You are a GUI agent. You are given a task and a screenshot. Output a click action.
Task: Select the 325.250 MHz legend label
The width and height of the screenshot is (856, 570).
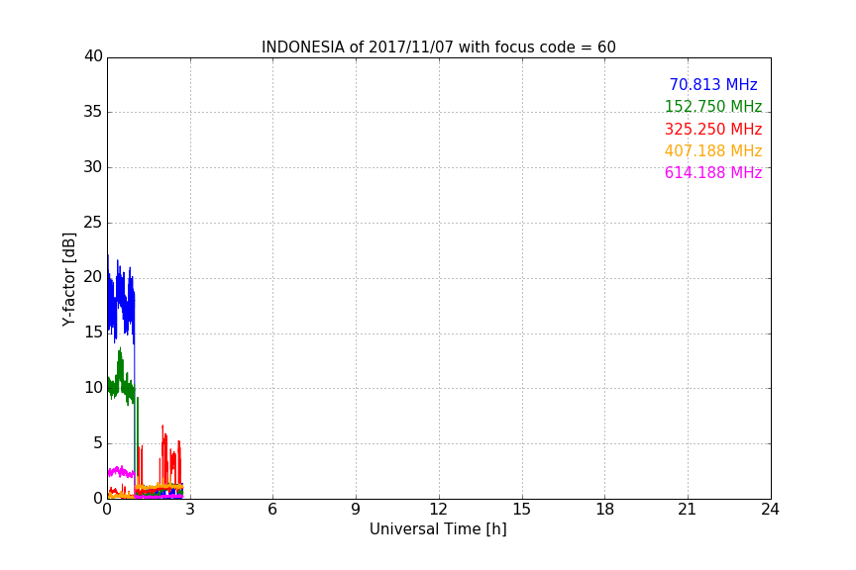pos(713,130)
